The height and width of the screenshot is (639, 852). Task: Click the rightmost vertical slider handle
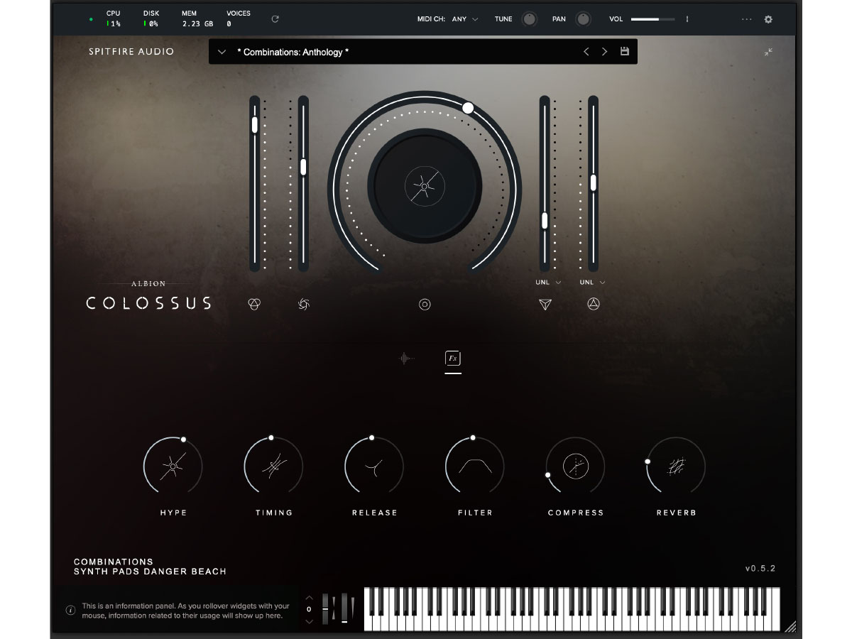coord(593,182)
